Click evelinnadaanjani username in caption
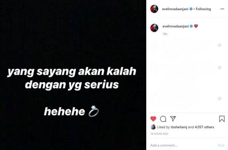This screenshot has width=228, height=150. 175,26
